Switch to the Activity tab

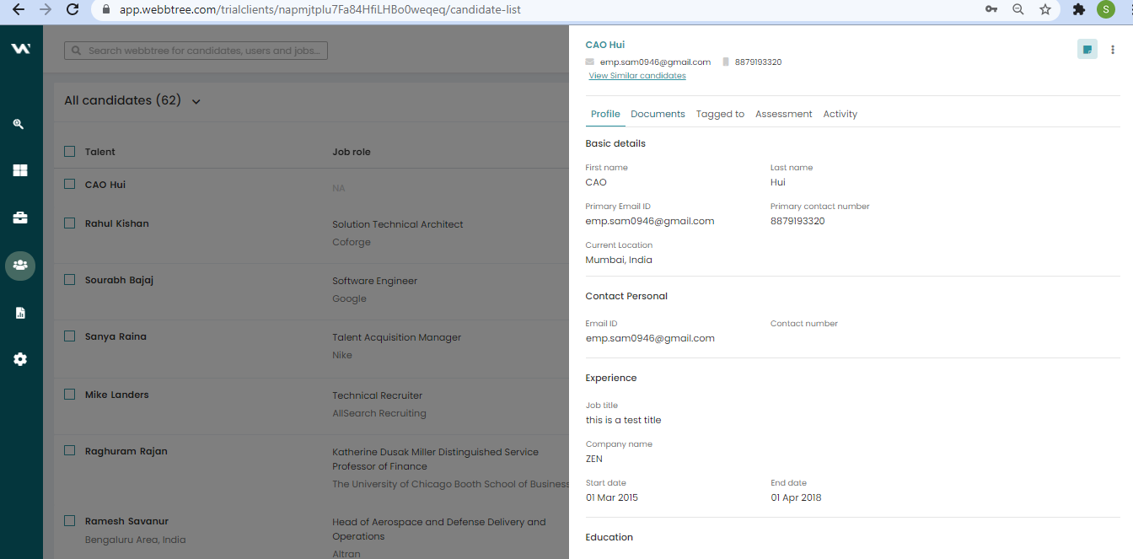[840, 114]
